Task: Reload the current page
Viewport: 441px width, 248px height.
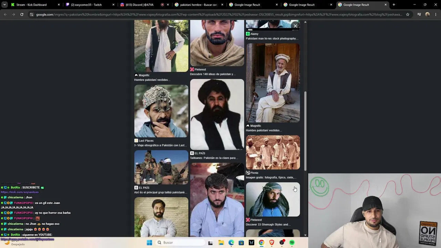Action: point(22,14)
